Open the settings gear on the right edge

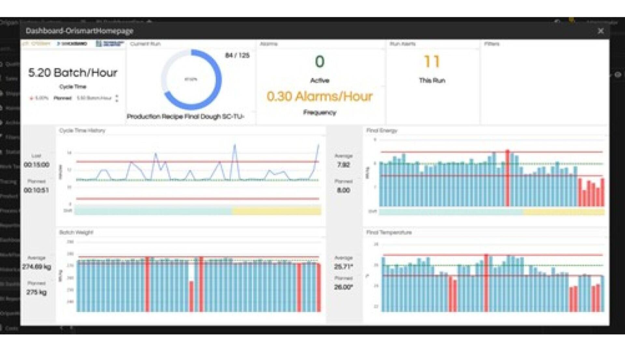pos(618,74)
